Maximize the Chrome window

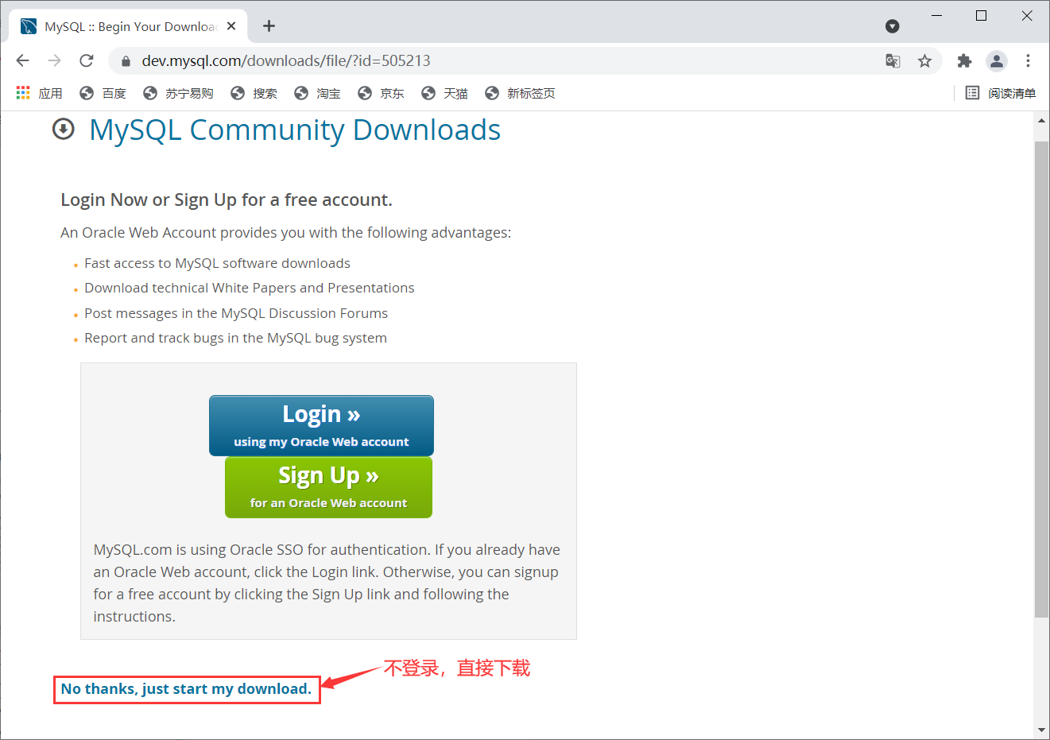point(982,15)
